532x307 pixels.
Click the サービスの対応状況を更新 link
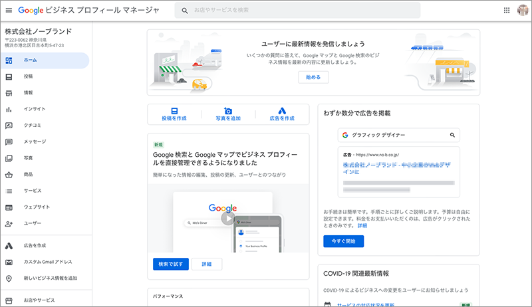pos(365,304)
